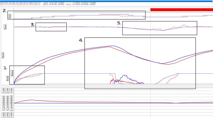Select the Steer channel axis label
This screenshot has height=118, width=213.
(x=5, y=27)
